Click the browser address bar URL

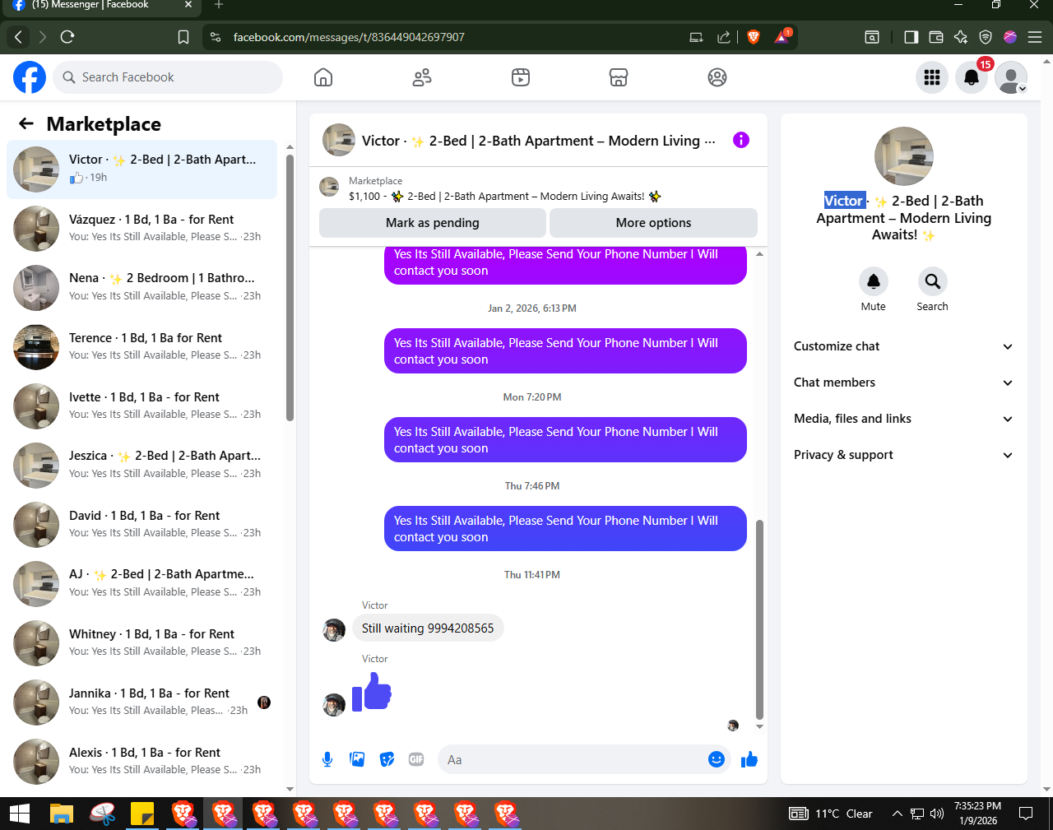coord(349,37)
